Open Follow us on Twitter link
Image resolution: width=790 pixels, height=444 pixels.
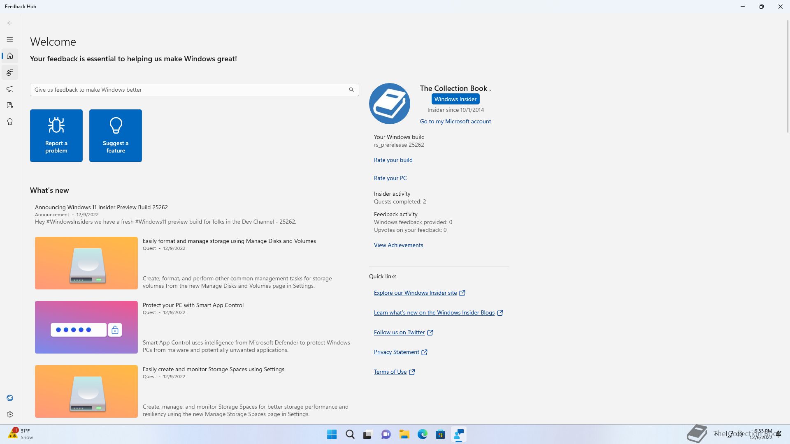[399, 332]
